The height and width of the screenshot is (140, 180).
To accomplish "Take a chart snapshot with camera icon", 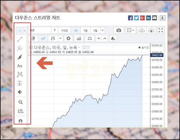I will [x=119, y=30].
